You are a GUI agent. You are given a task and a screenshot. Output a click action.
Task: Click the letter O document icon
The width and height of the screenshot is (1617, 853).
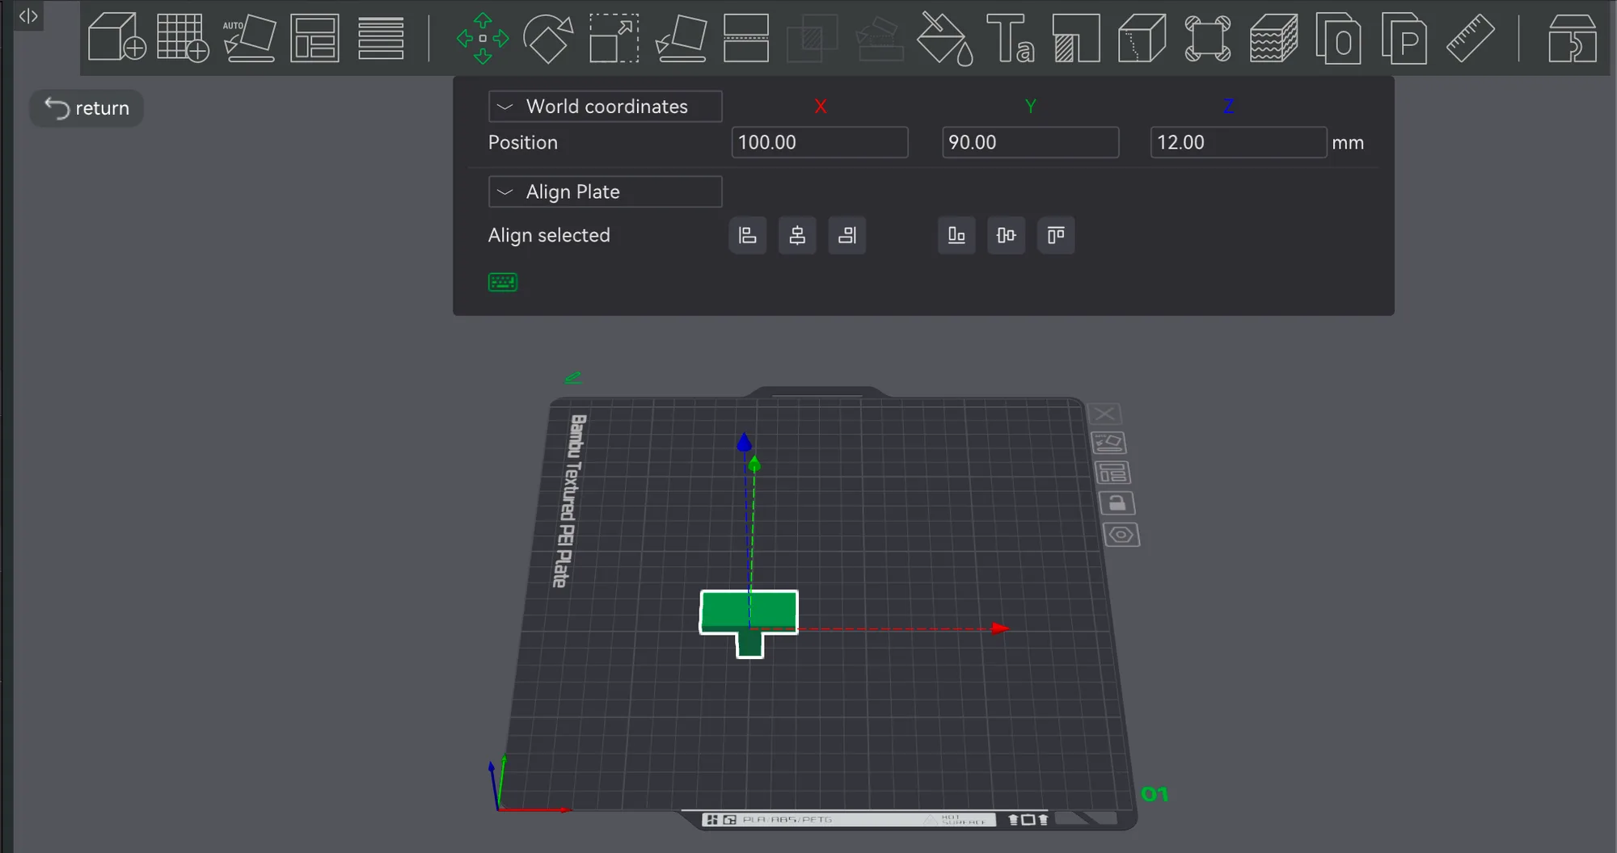point(1339,38)
